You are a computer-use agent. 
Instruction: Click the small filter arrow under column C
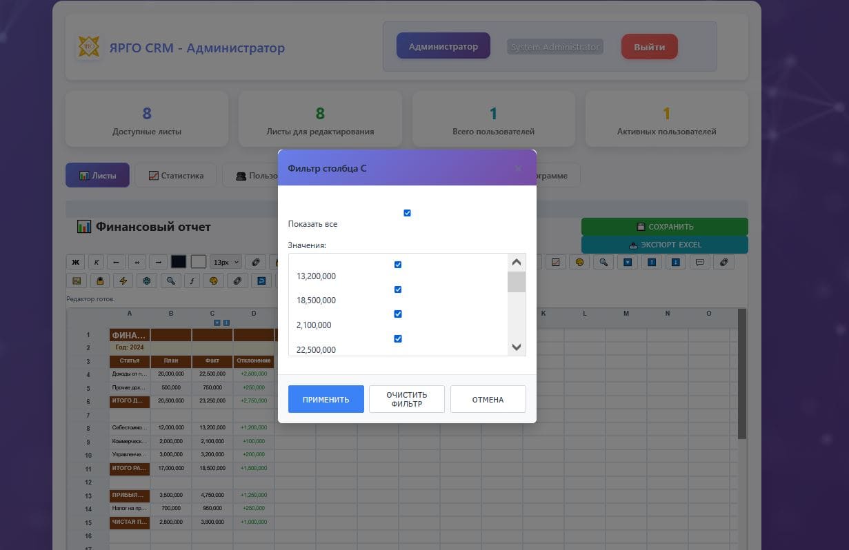(217, 323)
